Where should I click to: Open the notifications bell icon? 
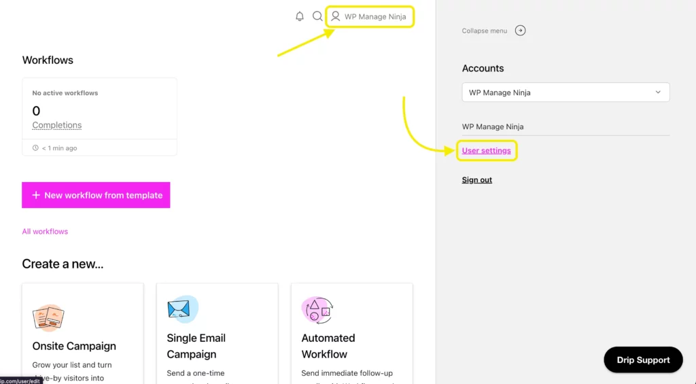click(x=300, y=16)
